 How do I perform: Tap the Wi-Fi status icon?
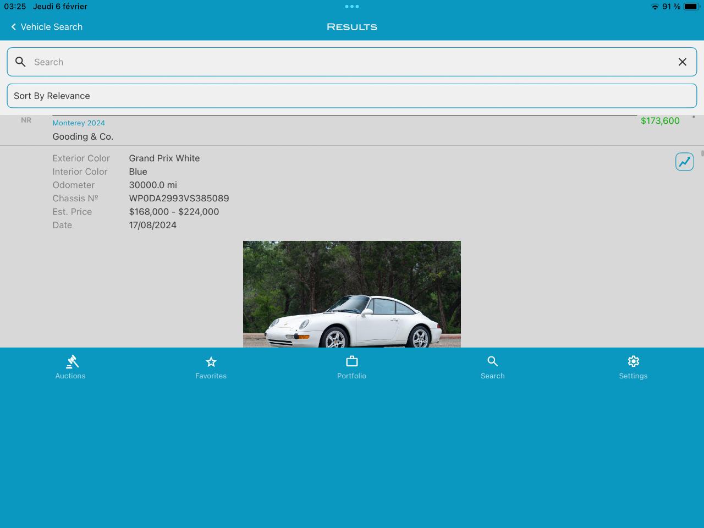click(x=654, y=7)
